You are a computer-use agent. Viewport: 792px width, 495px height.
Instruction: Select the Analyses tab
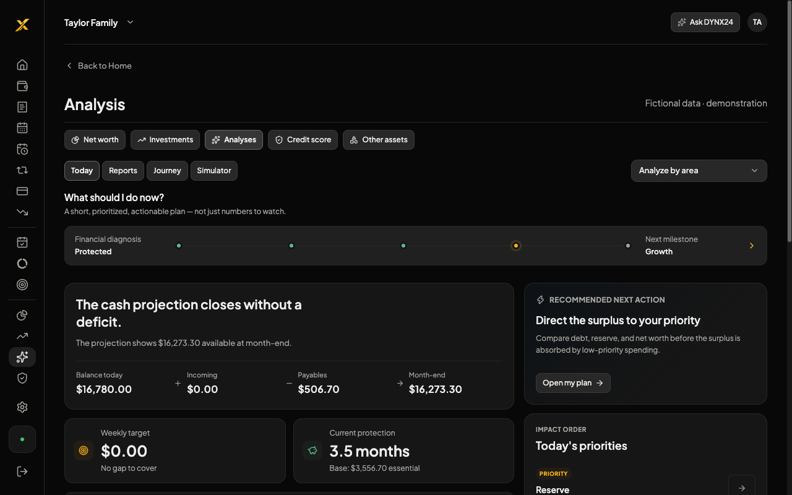(234, 140)
